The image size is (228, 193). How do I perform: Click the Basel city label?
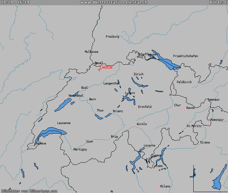point(98,63)
